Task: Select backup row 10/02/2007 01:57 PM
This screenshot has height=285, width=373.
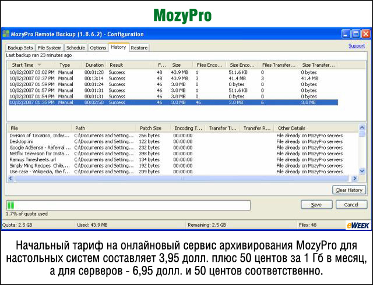Action: click(173, 91)
